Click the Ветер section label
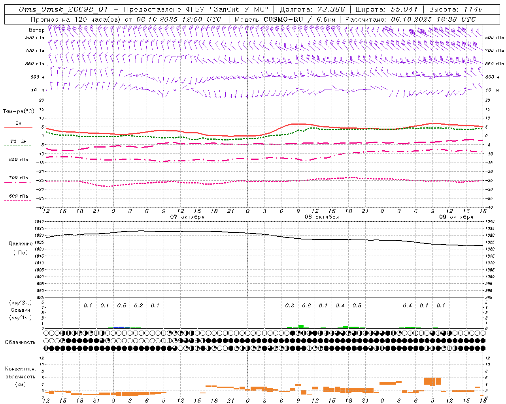 [x=36, y=30]
